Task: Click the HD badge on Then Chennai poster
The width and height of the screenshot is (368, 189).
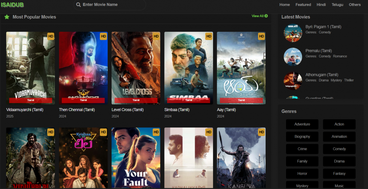Action: coord(103,36)
